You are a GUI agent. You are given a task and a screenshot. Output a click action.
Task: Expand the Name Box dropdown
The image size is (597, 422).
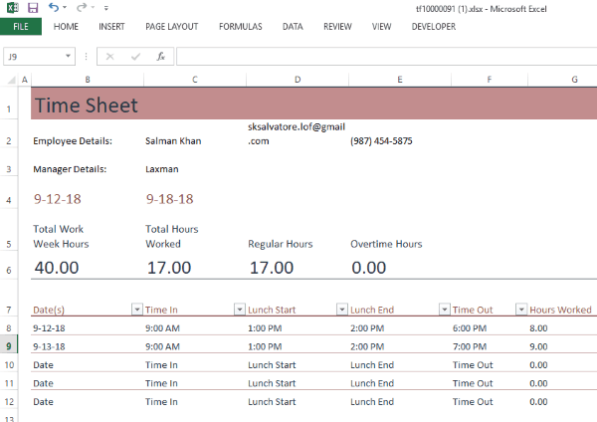68,57
